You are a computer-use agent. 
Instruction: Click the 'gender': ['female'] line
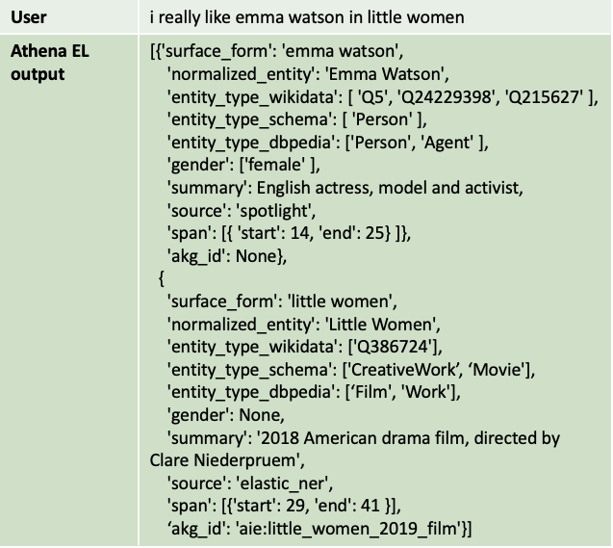243,165
